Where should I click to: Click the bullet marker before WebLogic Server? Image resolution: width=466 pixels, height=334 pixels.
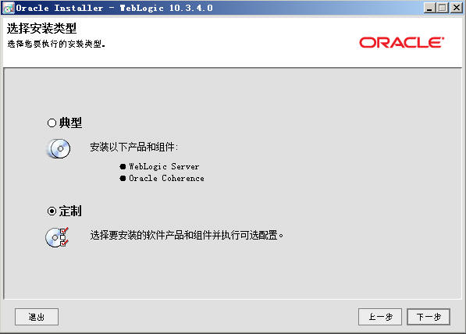click(123, 166)
